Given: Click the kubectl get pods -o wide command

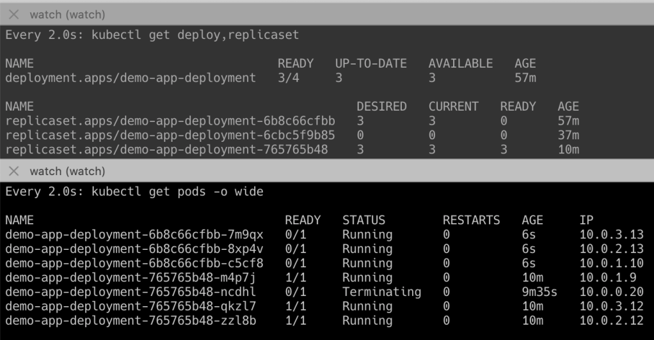Looking at the screenshot, I should [134, 192].
